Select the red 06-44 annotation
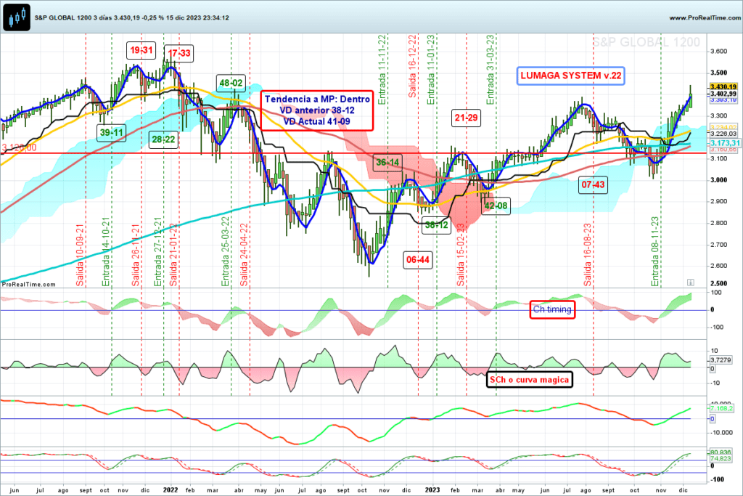This screenshot has width=743, height=496. tap(418, 260)
